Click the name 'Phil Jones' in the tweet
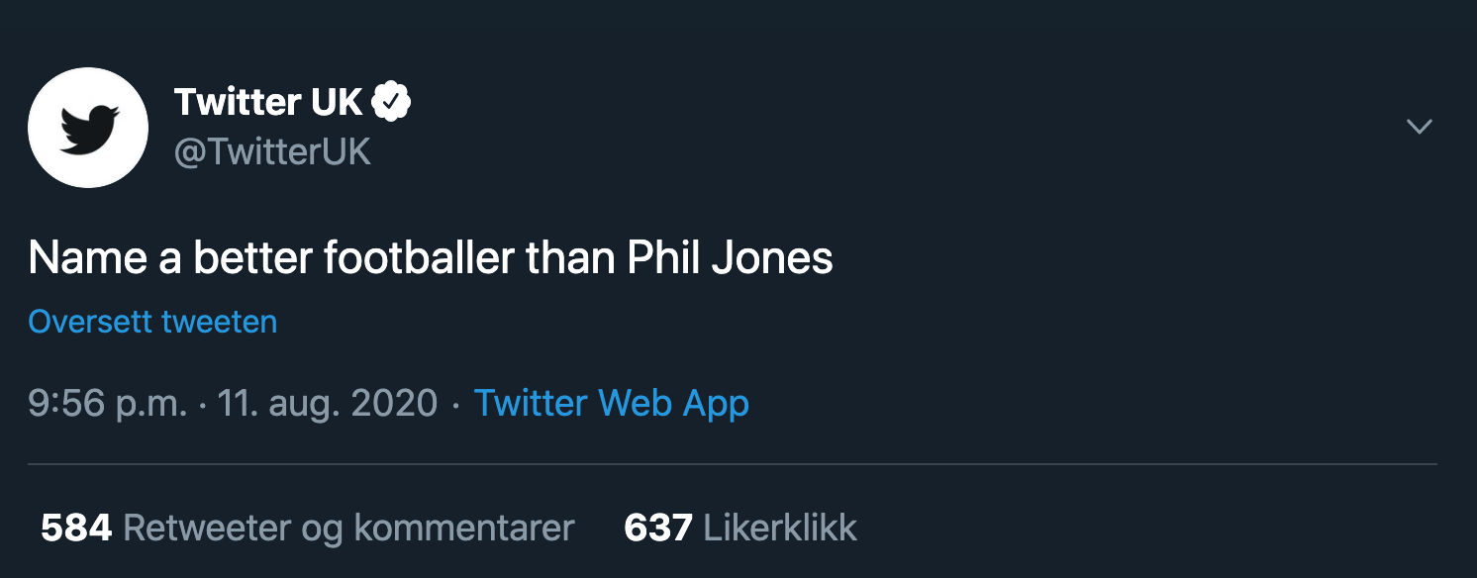Screen dimensions: 1477x578 731,257
